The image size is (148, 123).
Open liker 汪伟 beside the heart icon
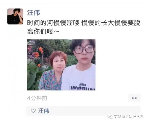[x=43, y=111]
